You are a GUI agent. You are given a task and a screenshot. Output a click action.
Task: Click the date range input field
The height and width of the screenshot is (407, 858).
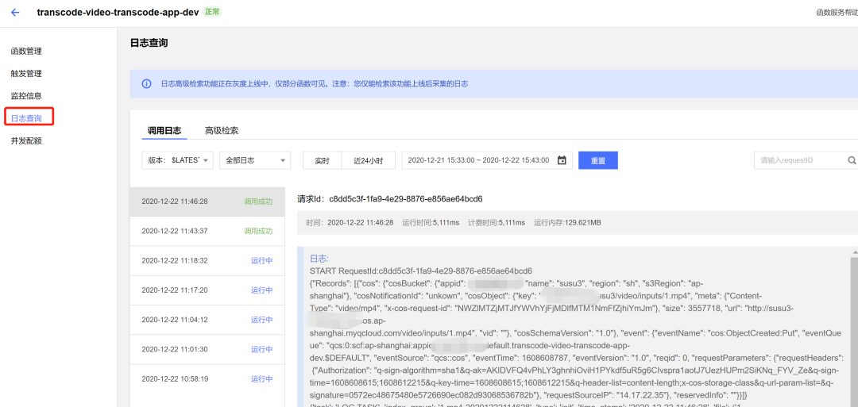[487, 160]
